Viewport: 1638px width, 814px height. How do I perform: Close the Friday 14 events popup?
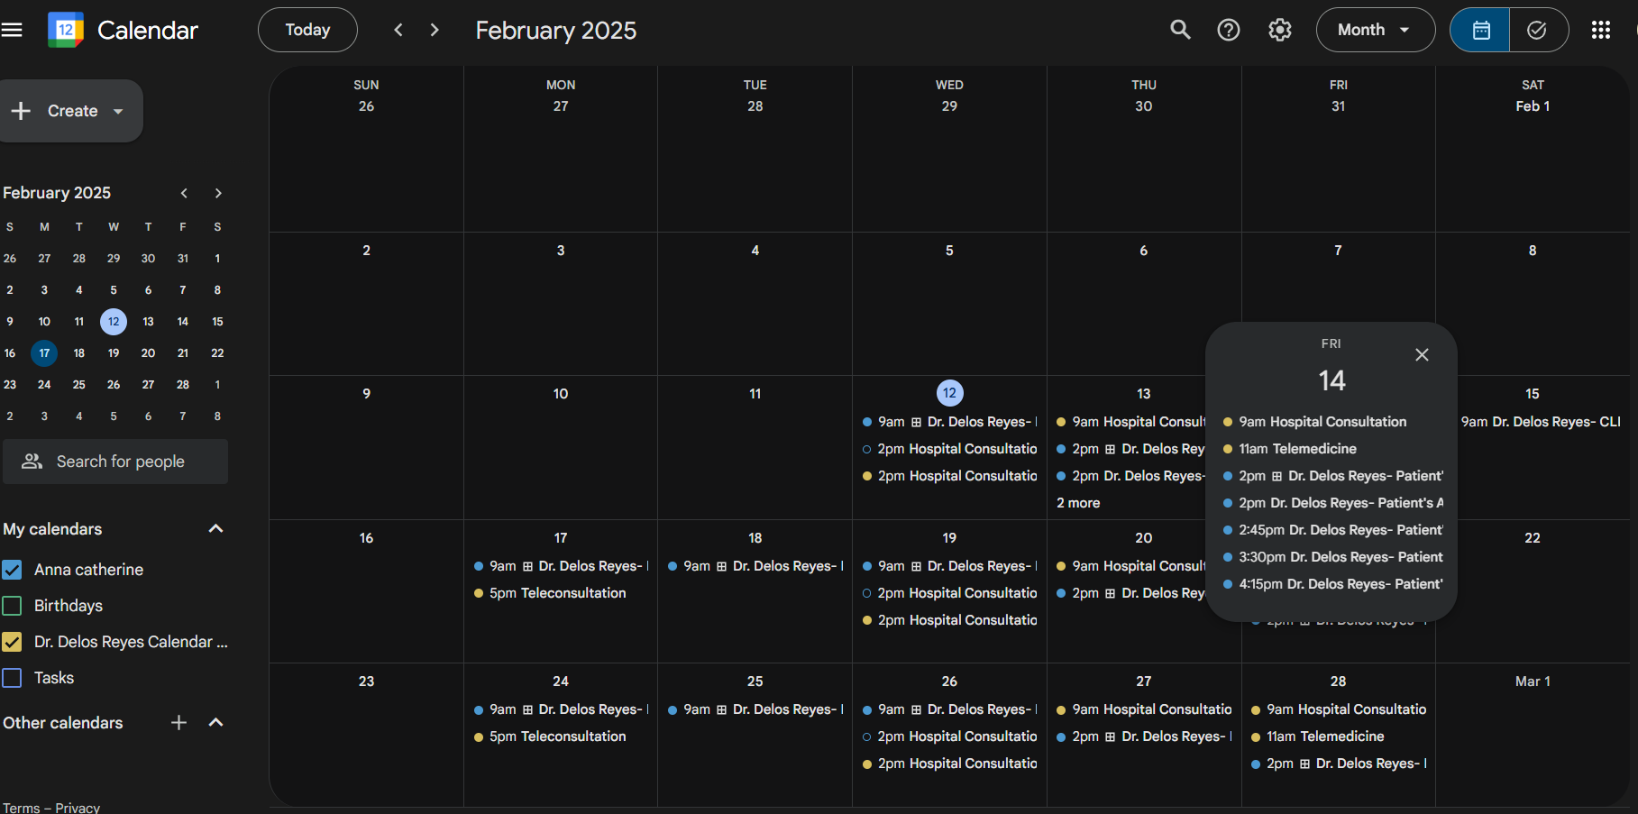[x=1422, y=354]
